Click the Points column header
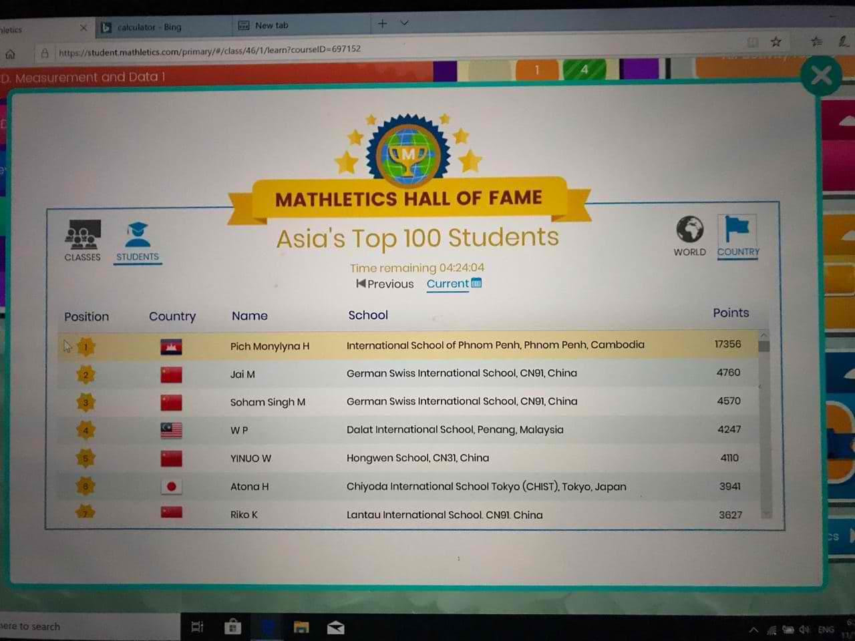 pos(731,312)
